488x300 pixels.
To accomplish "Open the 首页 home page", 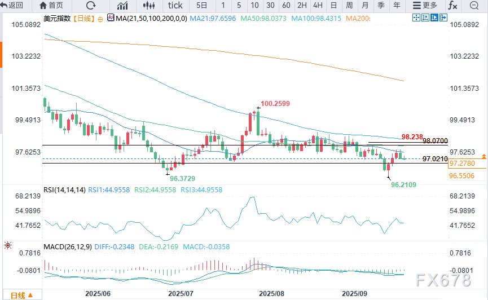I will [x=51, y=5].
